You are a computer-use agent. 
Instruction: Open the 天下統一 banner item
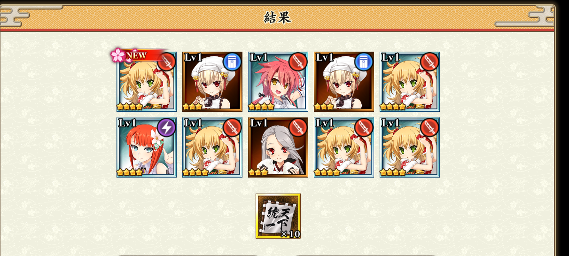[278, 216]
